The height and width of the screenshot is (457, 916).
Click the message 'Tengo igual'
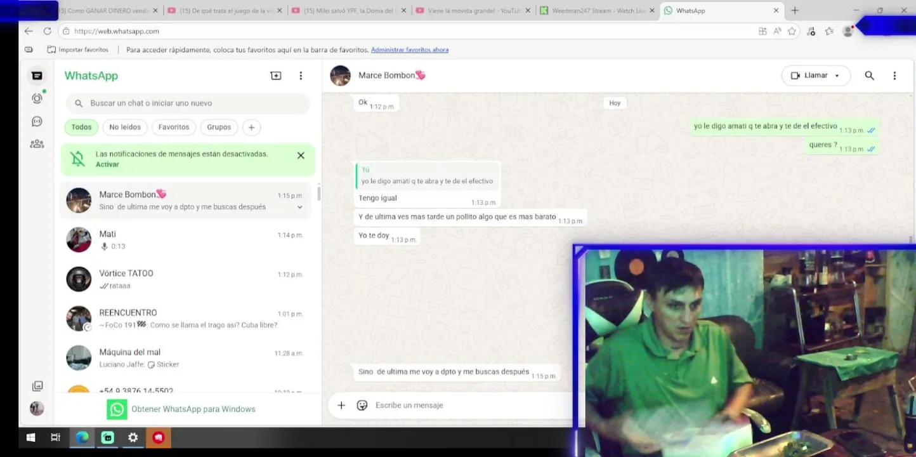[x=377, y=198]
